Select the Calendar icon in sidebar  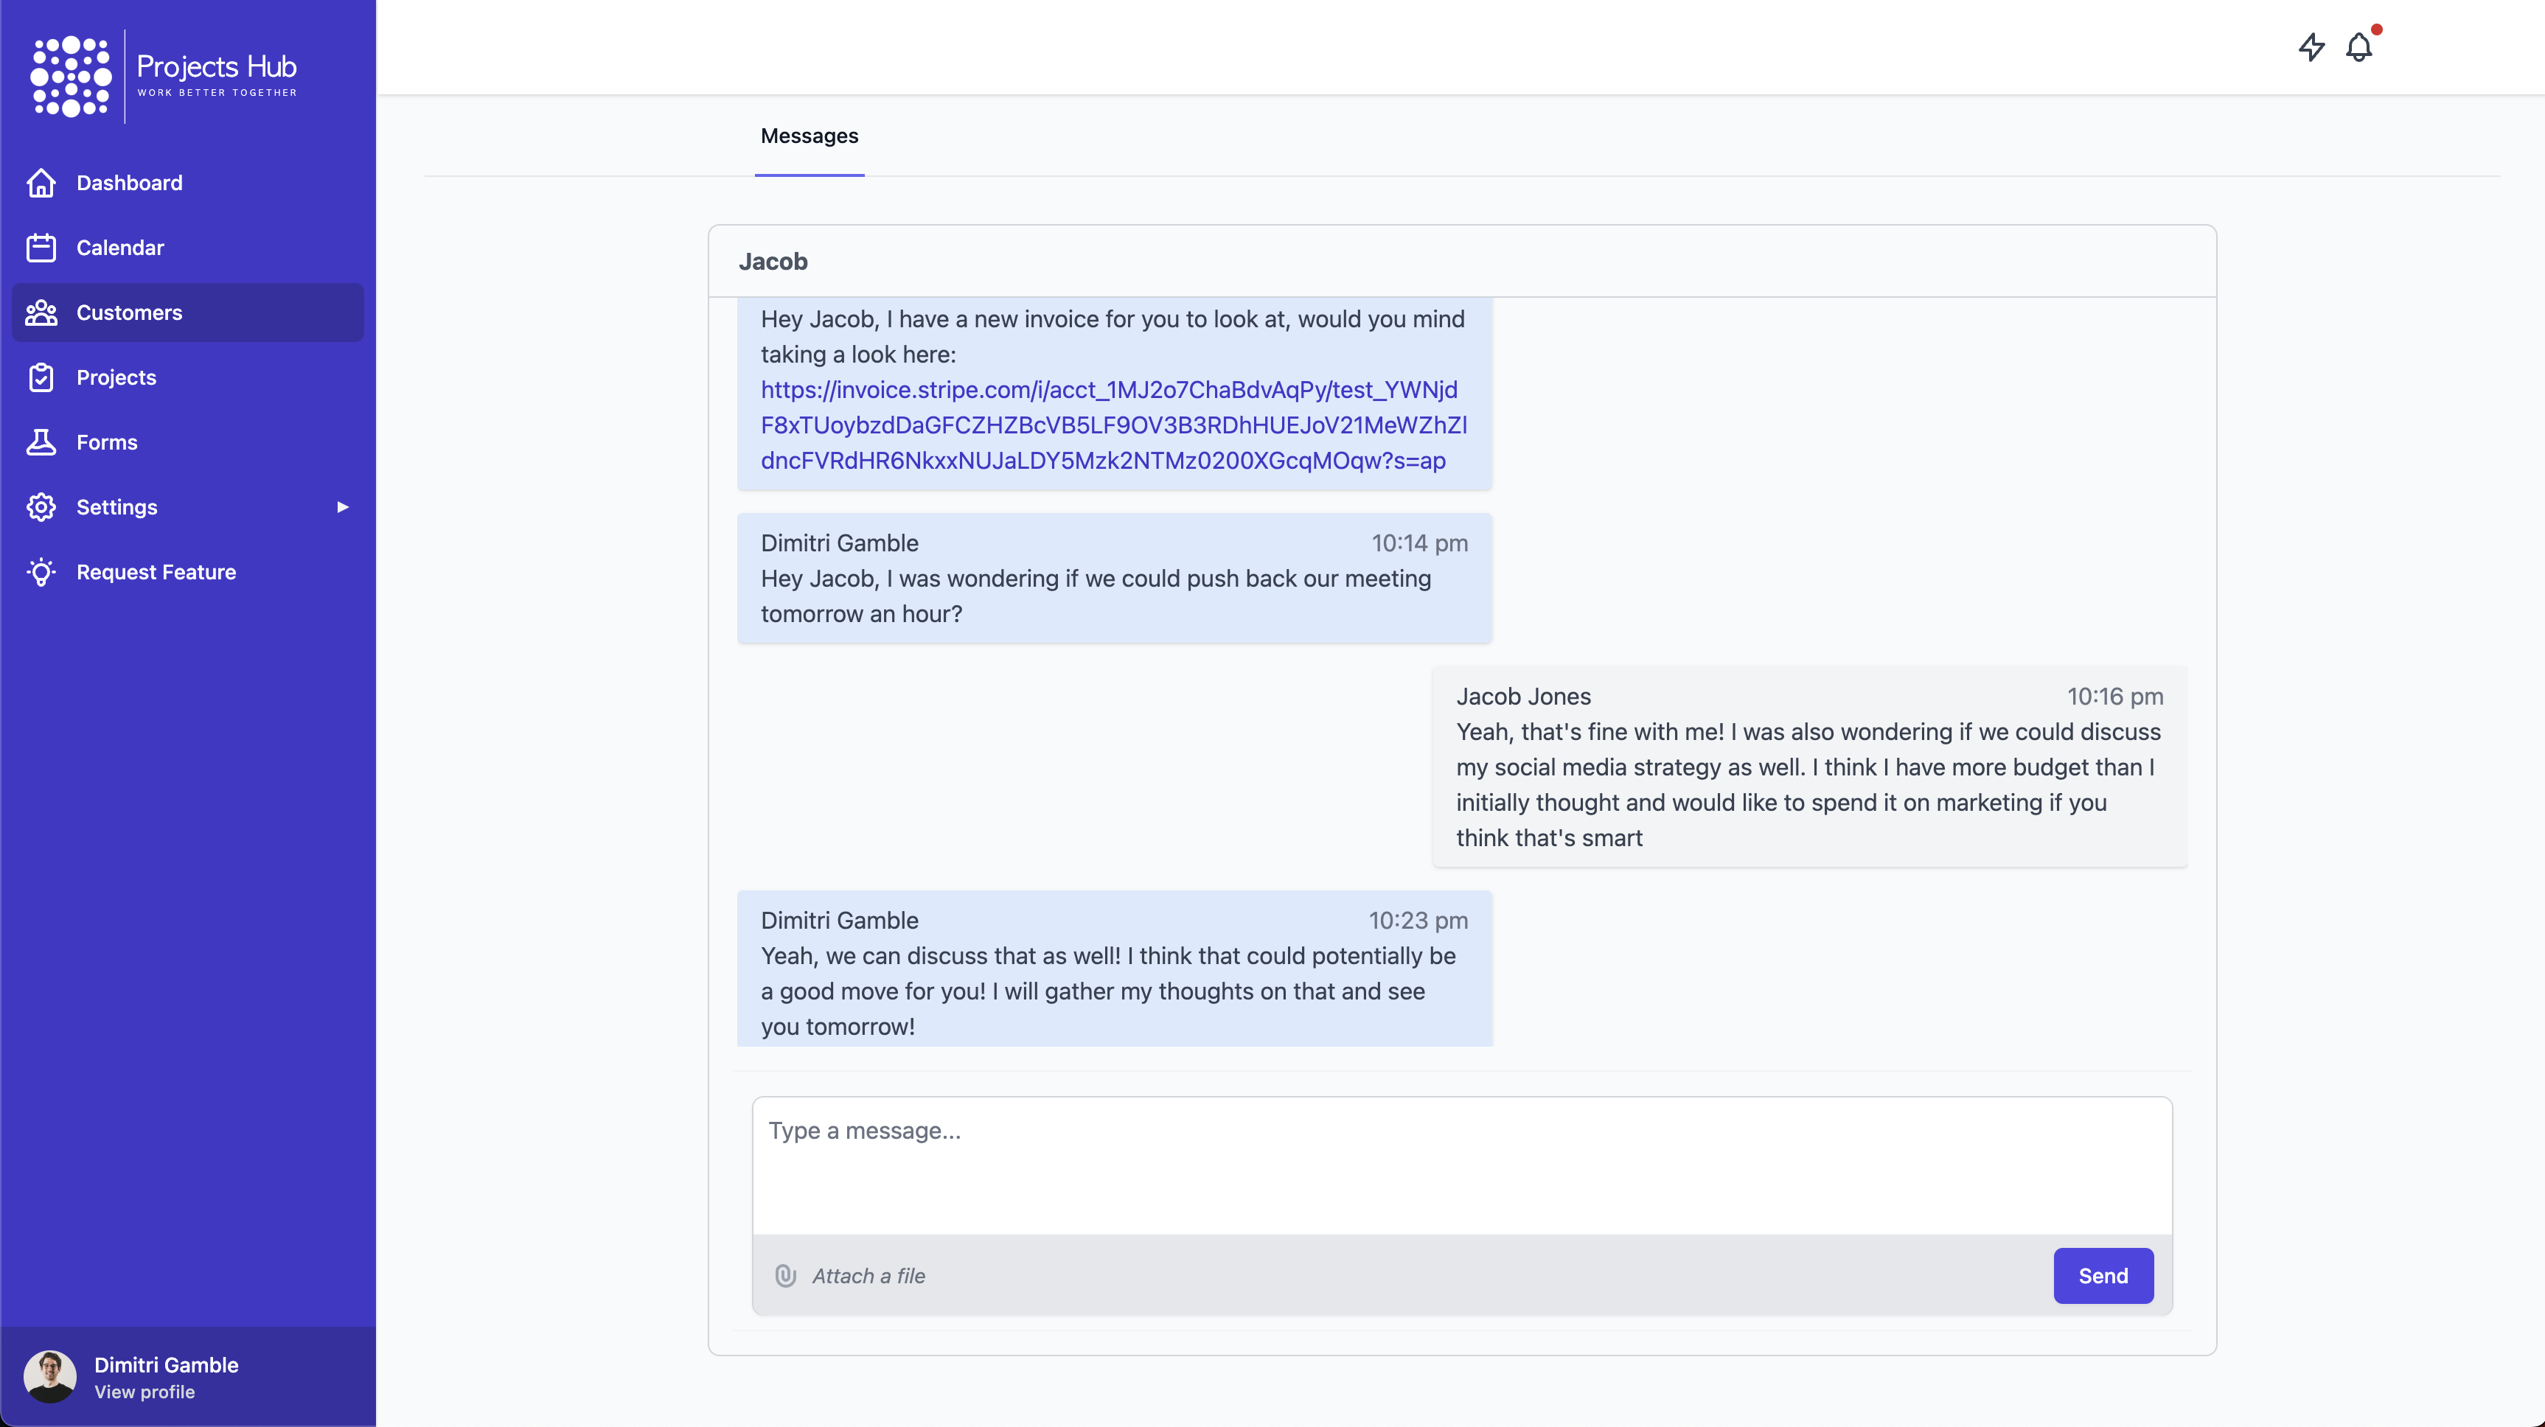coord(41,248)
